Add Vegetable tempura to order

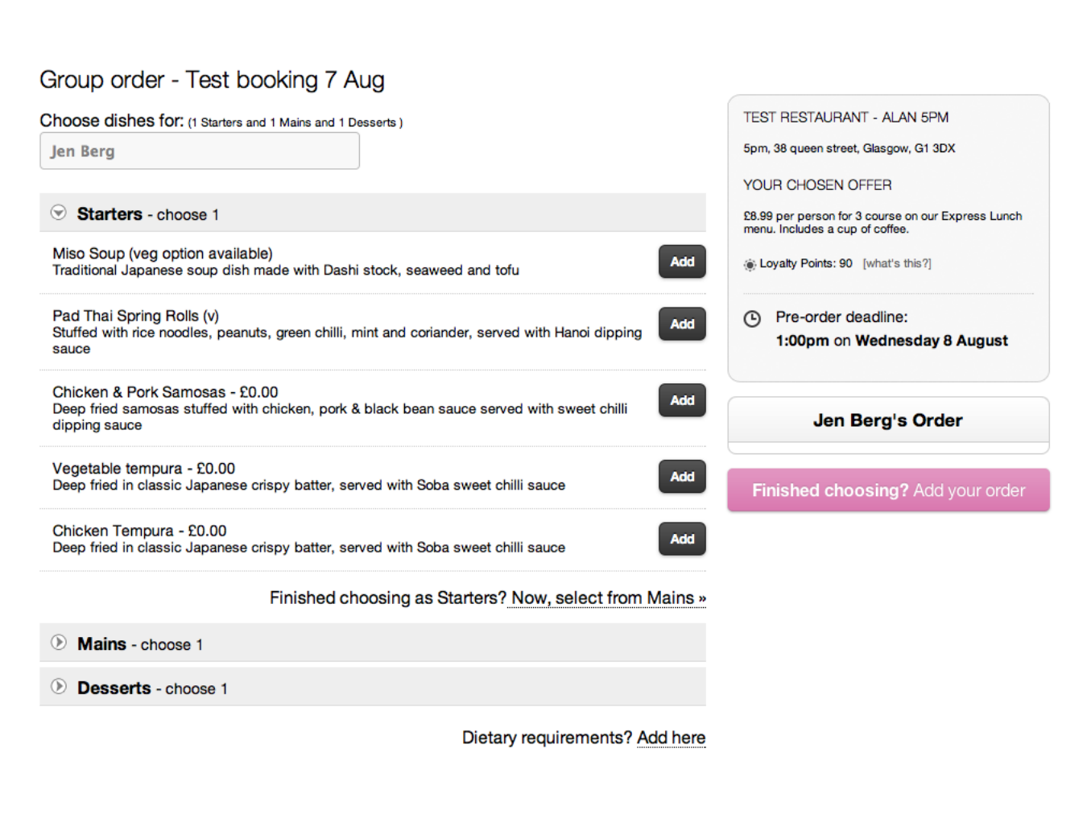[x=681, y=477]
